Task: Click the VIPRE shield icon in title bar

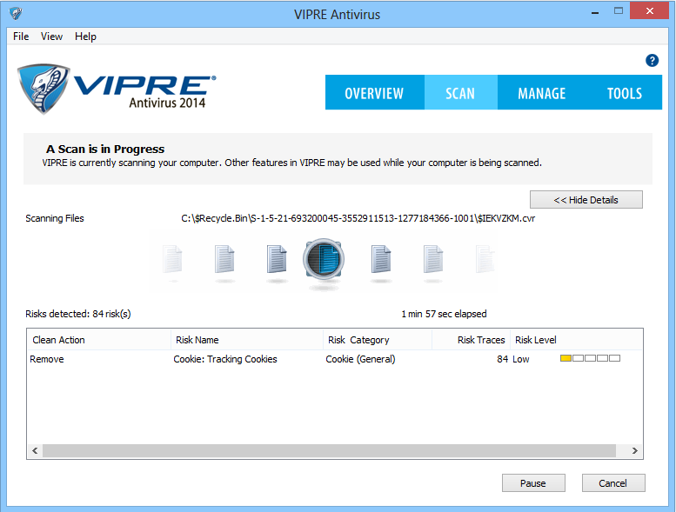Action: (16, 13)
